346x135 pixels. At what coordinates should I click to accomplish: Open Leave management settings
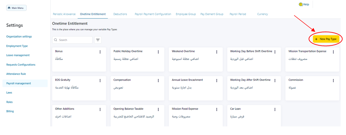(x=18, y=55)
